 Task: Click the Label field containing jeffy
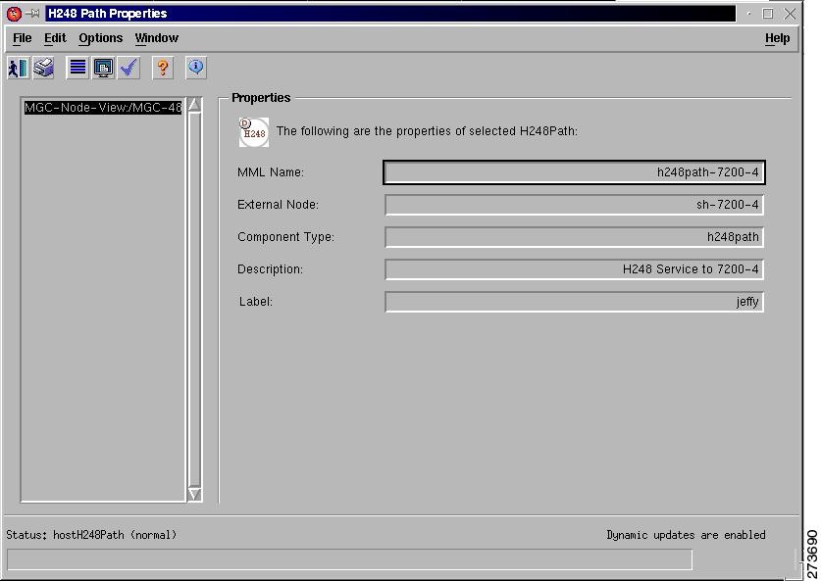pyautogui.click(x=574, y=302)
